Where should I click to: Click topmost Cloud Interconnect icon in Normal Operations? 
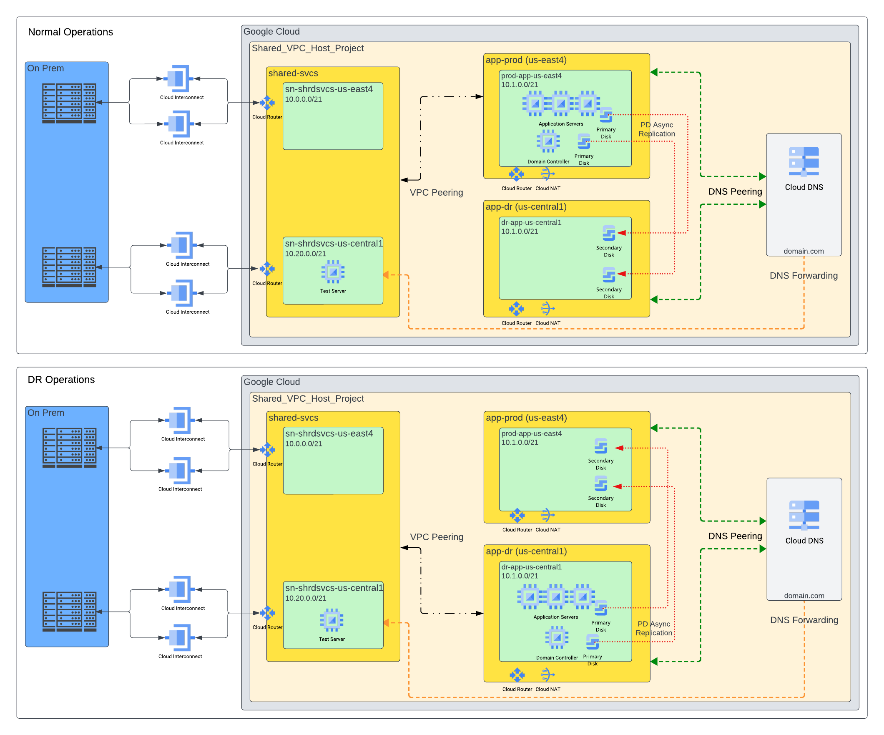pos(178,78)
